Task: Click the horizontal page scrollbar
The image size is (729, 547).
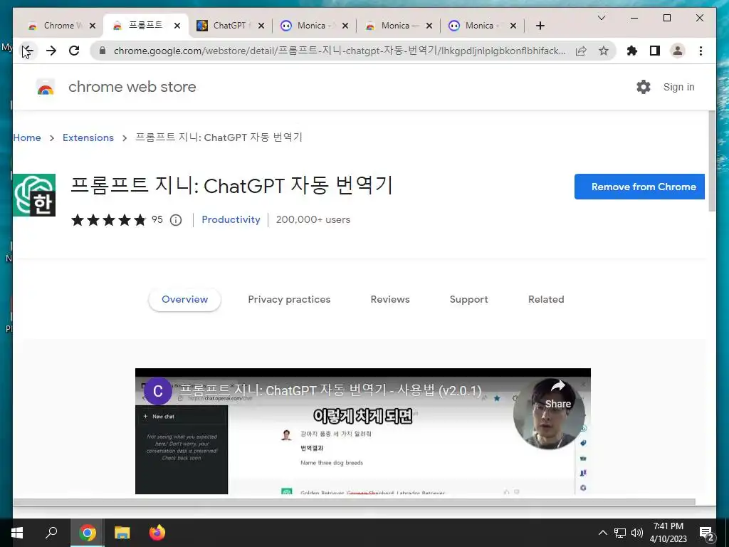Action: click(x=355, y=502)
